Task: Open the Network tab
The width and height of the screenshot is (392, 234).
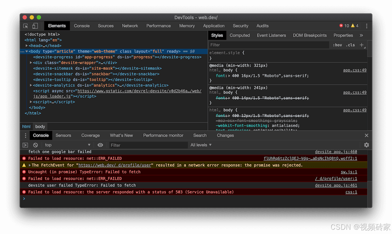Action: (130, 26)
